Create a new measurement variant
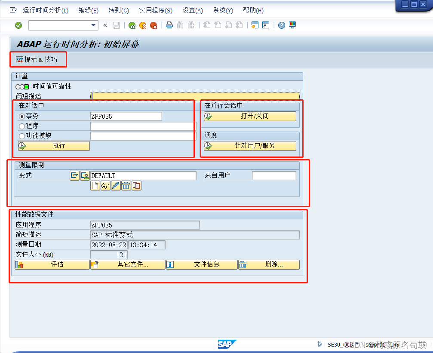 tap(95, 185)
